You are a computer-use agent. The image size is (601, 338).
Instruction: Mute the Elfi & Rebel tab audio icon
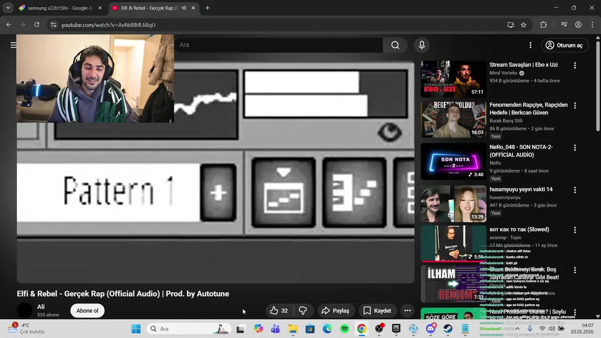click(x=184, y=8)
